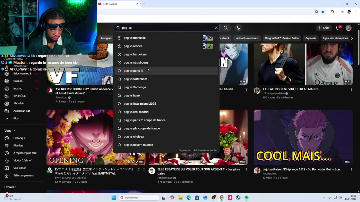Open Ragnarockx channel avatar
This screenshot has width=360, height=202.
click(x=257, y=171)
